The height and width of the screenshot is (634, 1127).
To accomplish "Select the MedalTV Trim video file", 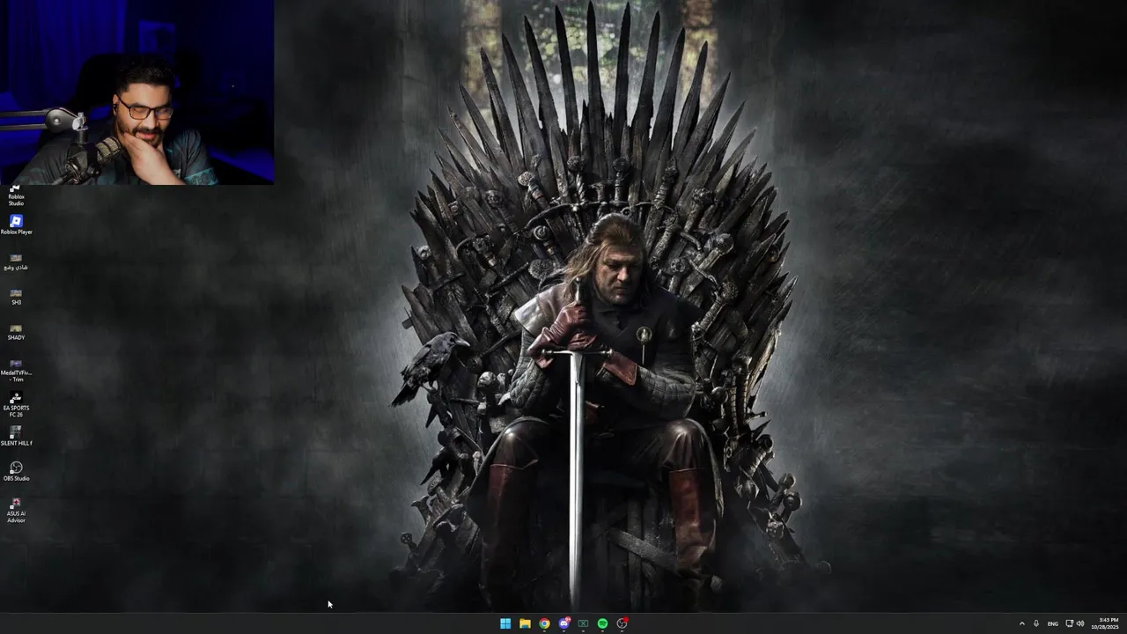I will pyautogui.click(x=16, y=371).
